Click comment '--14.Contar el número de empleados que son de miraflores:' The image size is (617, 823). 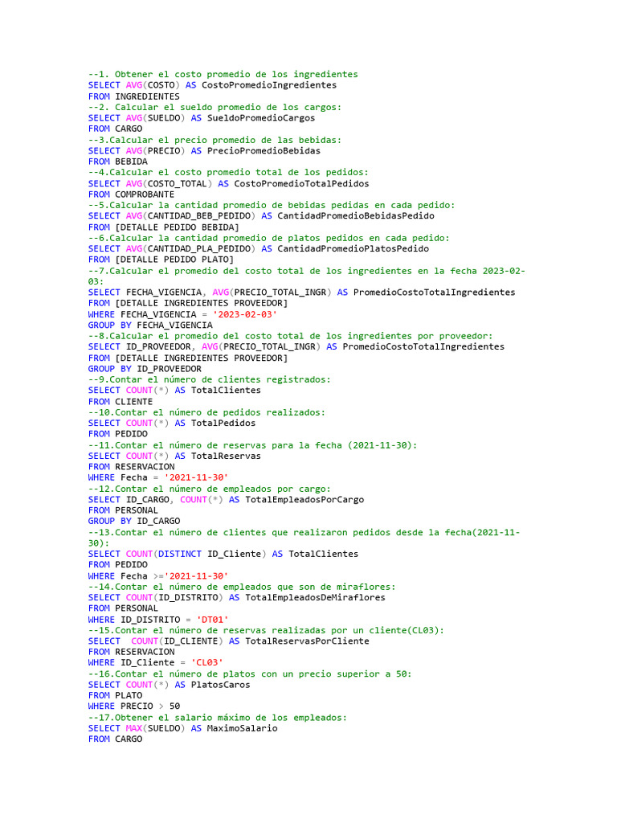coord(242,587)
